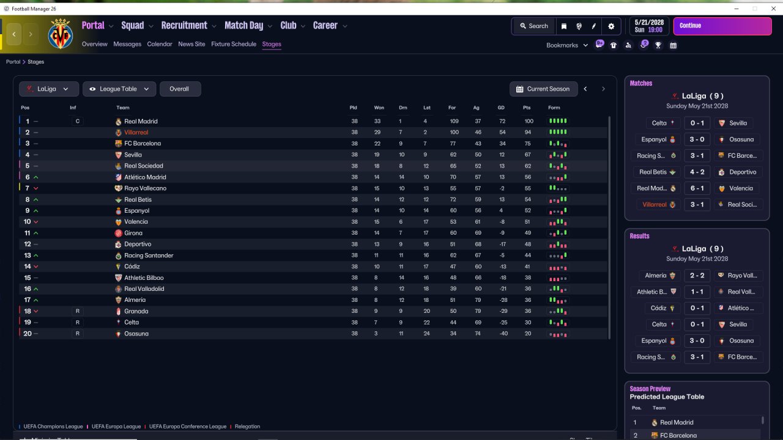
Task: Expand the Squad menu chevron
Action: 151,26
